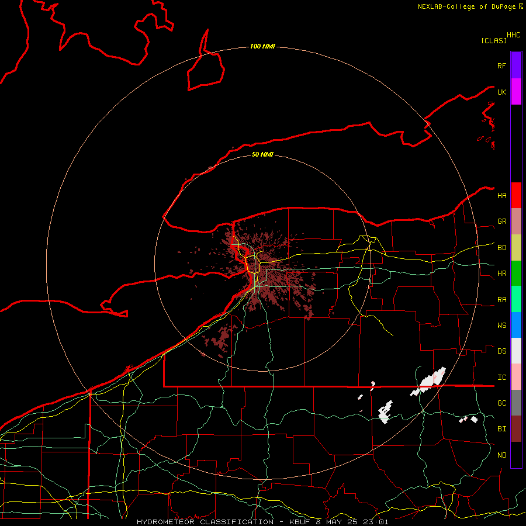
Task: Click the HA red legend swatch
Action: coord(516,195)
